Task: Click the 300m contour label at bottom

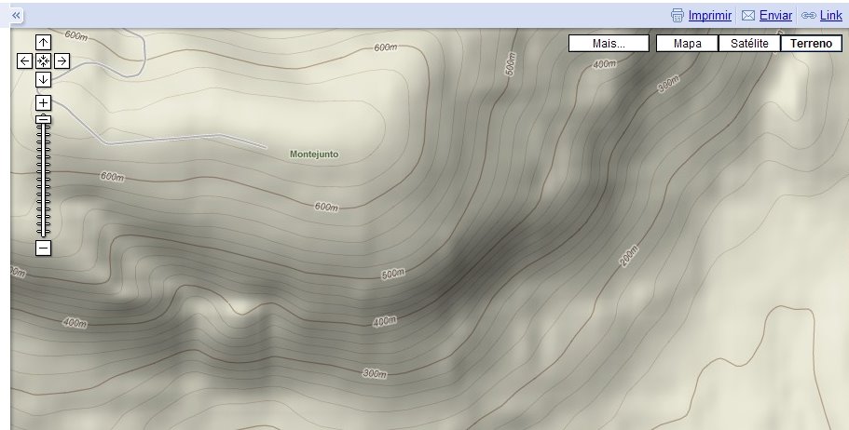Action: coord(375,374)
